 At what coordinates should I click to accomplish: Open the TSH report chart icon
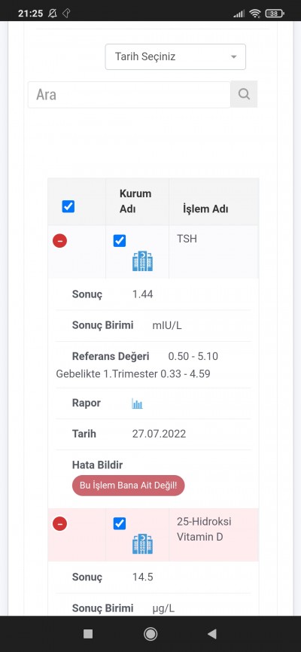pos(137,404)
